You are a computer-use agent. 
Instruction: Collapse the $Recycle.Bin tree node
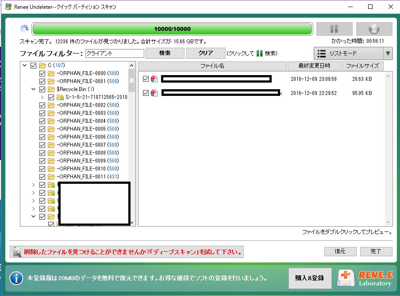point(34,89)
